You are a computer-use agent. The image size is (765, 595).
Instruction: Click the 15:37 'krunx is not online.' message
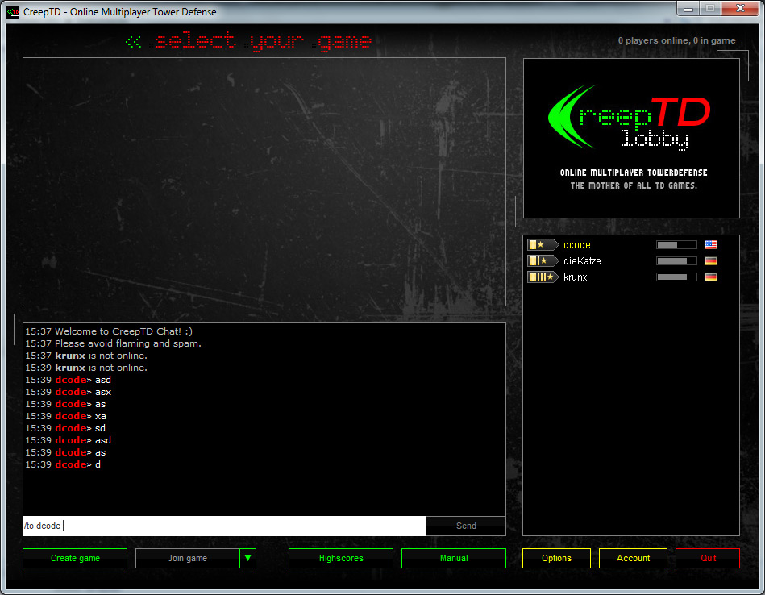click(x=86, y=356)
